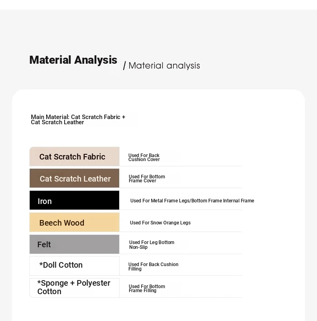The image size is (317, 321).
Task: Click 'Used For Snow Orange Legs' text
Action: (160, 223)
